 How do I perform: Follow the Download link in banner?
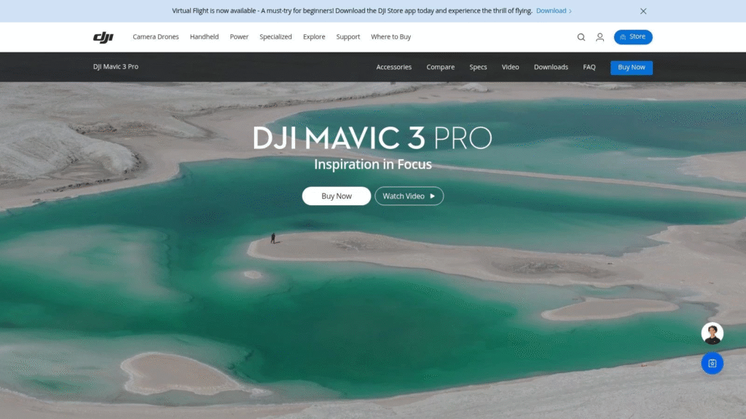click(554, 11)
